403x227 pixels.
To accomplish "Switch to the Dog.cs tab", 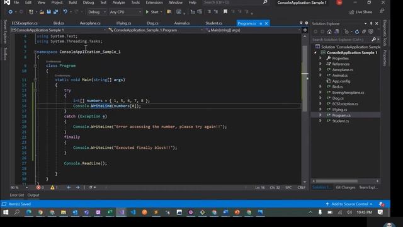I will (152, 23).
